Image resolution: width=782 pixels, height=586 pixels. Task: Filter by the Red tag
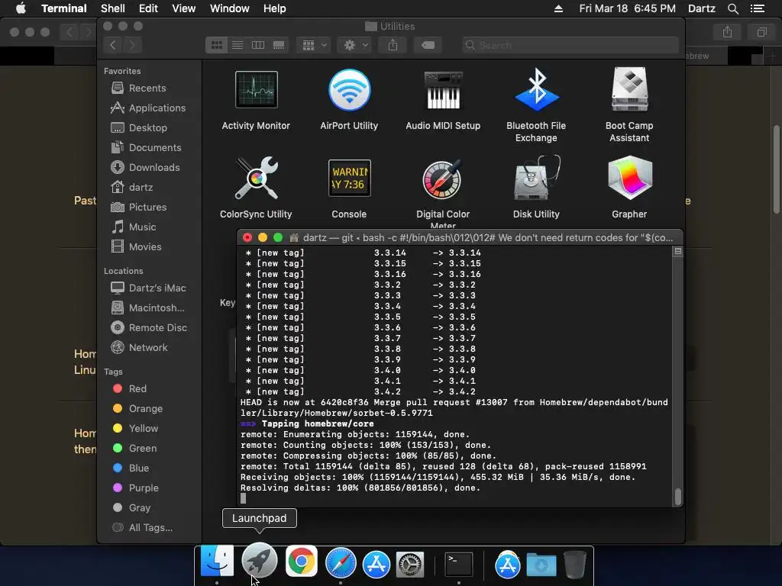point(130,389)
